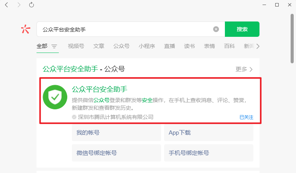296x173 pixels.
Task: Expand more tabs with right chevron
Action: pyautogui.click(x=258, y=46)
